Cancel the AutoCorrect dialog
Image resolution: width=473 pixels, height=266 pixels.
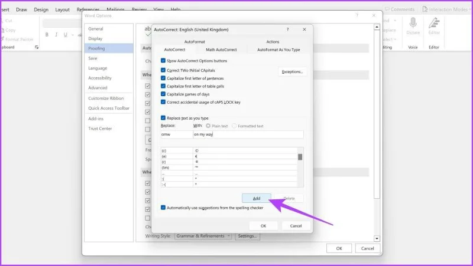tap(296, 226)
